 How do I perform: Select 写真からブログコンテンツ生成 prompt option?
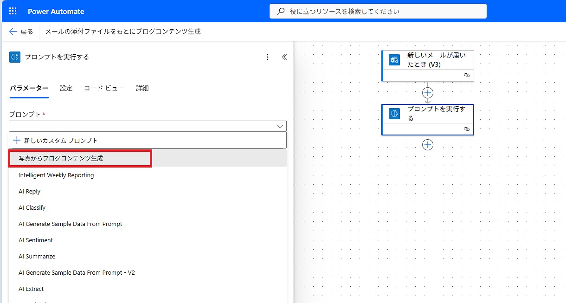(61, 158)
